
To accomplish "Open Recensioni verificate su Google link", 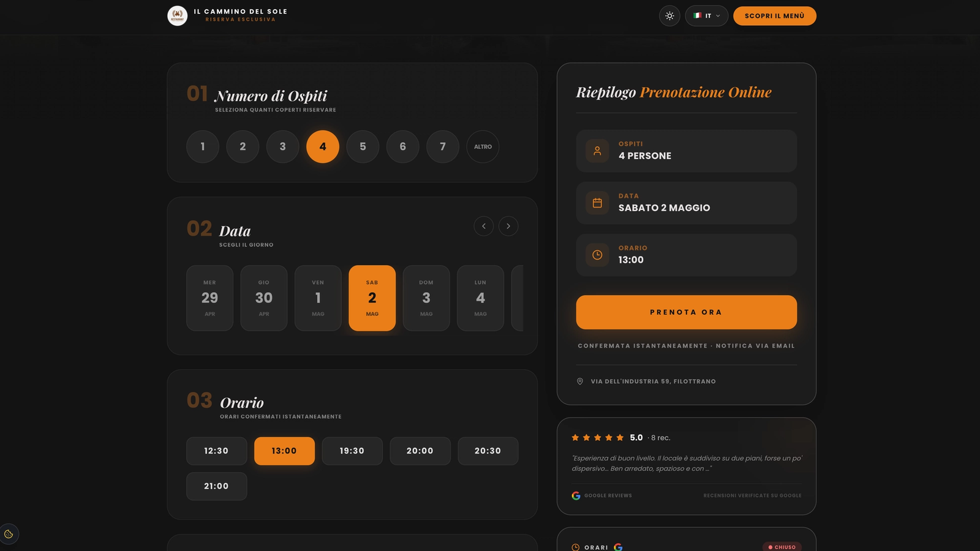I will click(752, 496).
